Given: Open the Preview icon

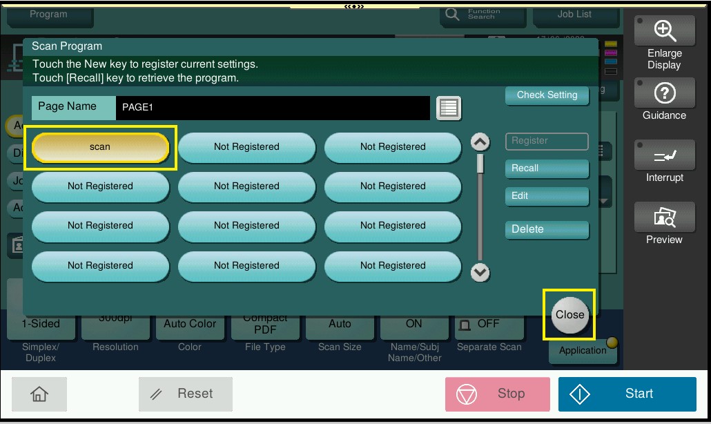Looking at the screenshot, I should coord(664,218).
